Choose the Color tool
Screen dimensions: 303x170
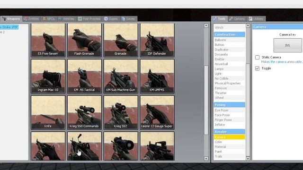tap(229, 142)
